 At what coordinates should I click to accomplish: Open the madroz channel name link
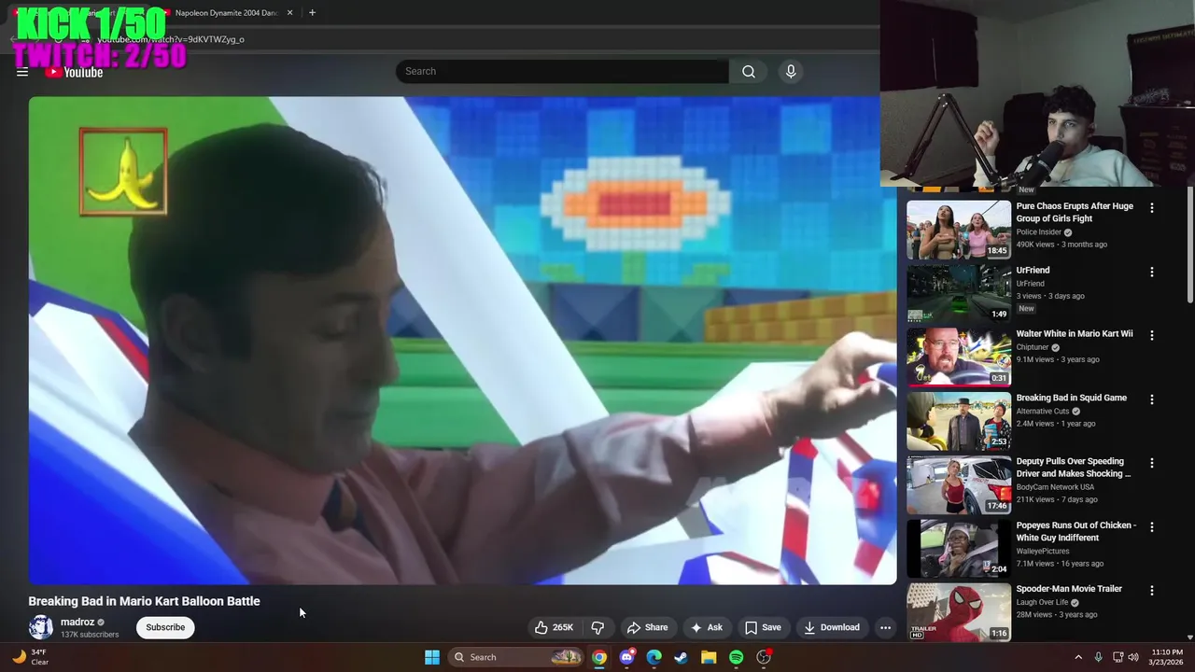pos(77,622)
